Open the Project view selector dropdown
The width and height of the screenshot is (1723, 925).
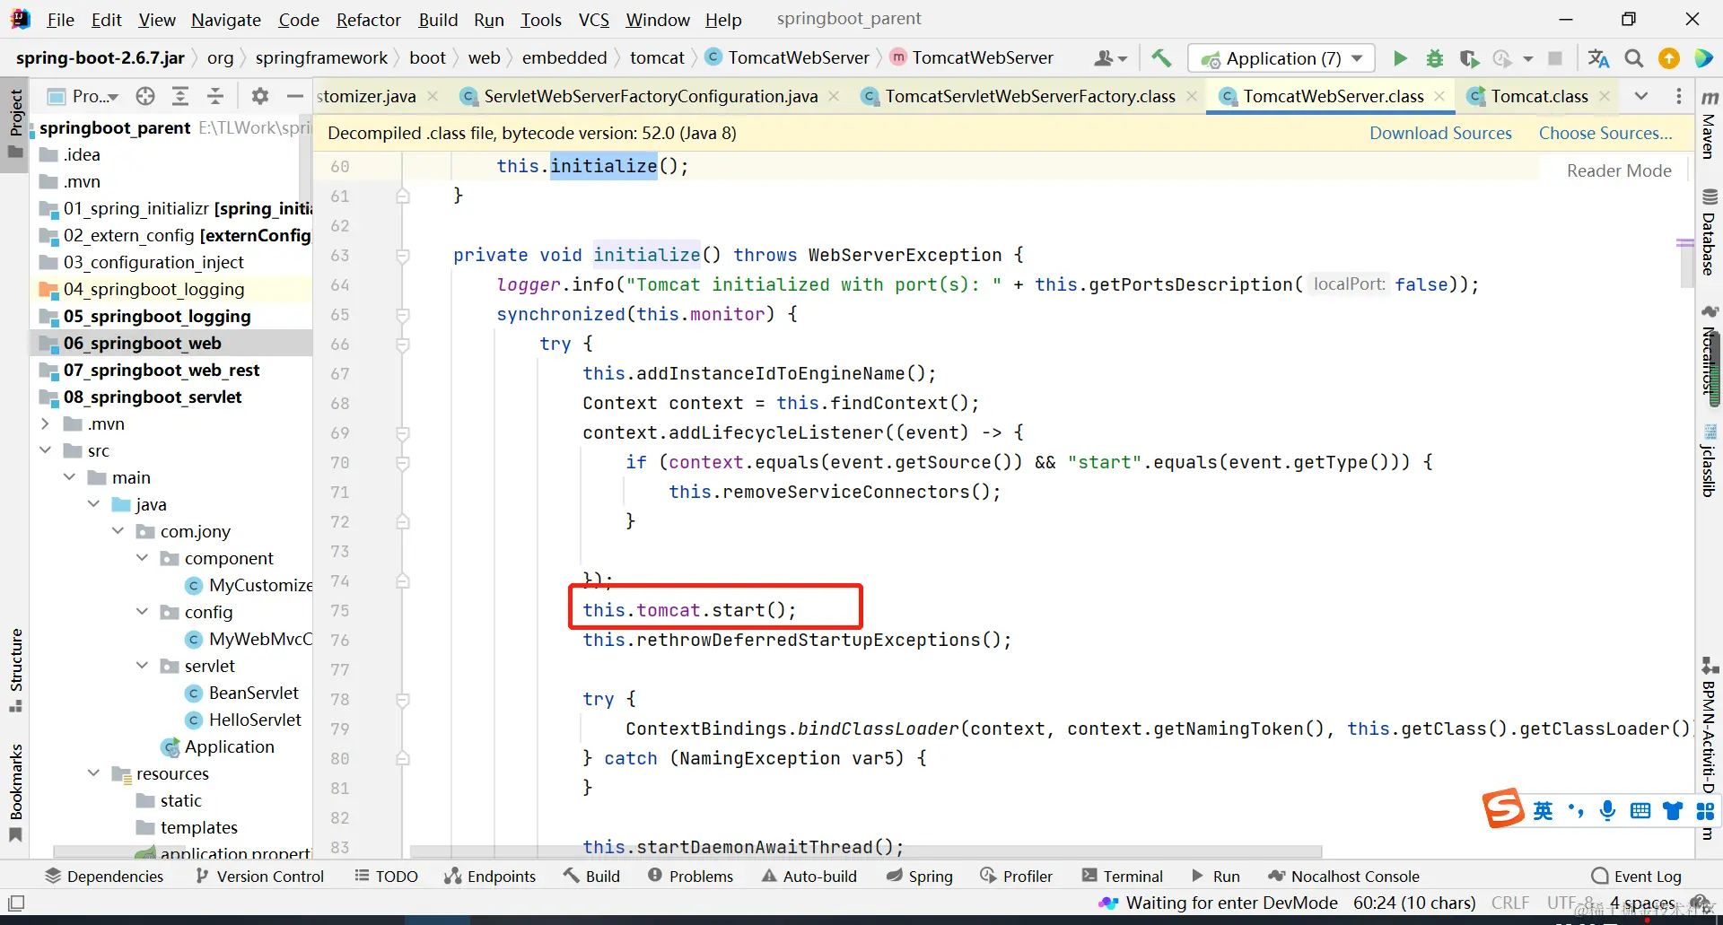point(83,96)
